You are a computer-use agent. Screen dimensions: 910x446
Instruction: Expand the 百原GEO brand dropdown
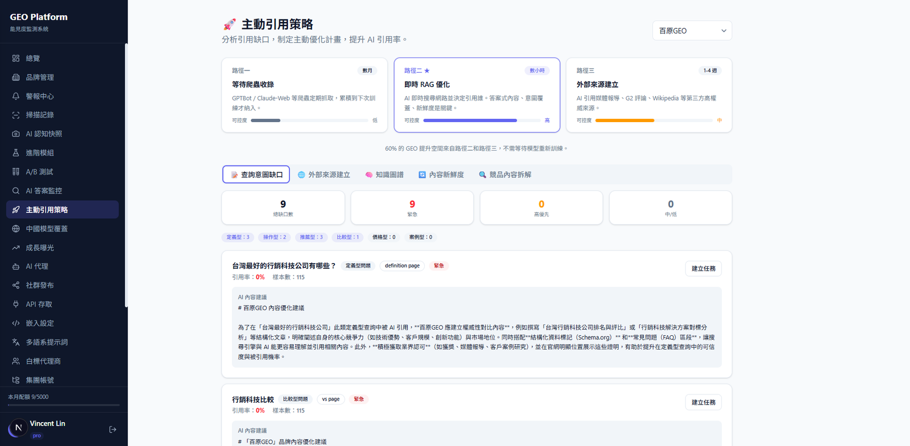692,31
